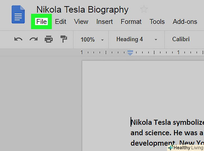Select the Paint format roller tool
204x151 pixels.
64,39
